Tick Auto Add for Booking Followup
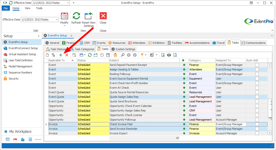The width and height of the screenshot is (276, 150). click(x=257, y=74)
